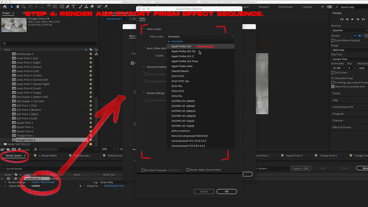Image resolution: width=368 pixels, height=207 pixels.
Task: Select the Puppet Pin tool
Action: 106,6
